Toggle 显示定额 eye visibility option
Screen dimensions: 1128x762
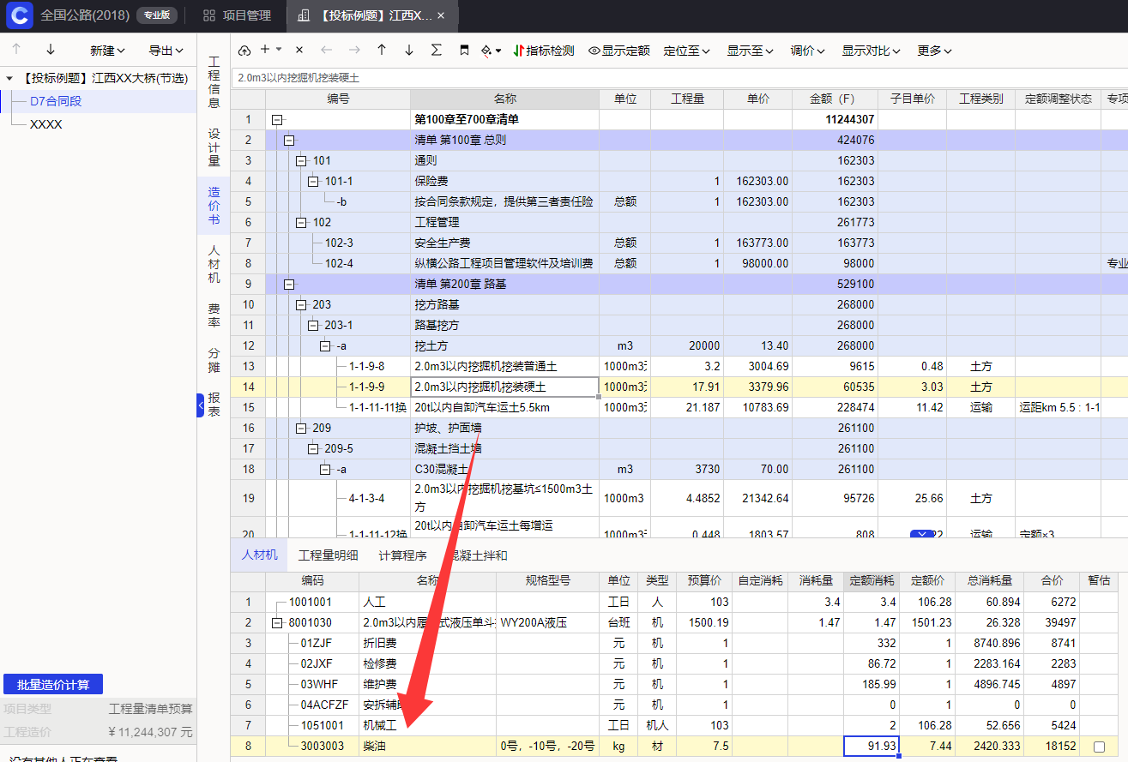coord(618,51)
